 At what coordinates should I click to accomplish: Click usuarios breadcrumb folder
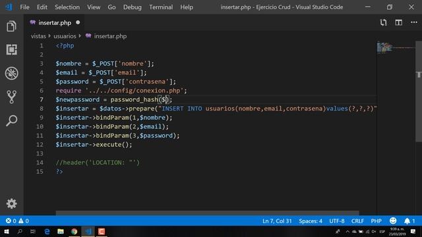(65, 36)
